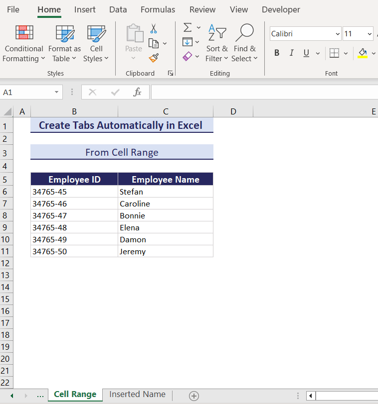
Task: Switch to the Insert tab
Action: pos(85,9)
